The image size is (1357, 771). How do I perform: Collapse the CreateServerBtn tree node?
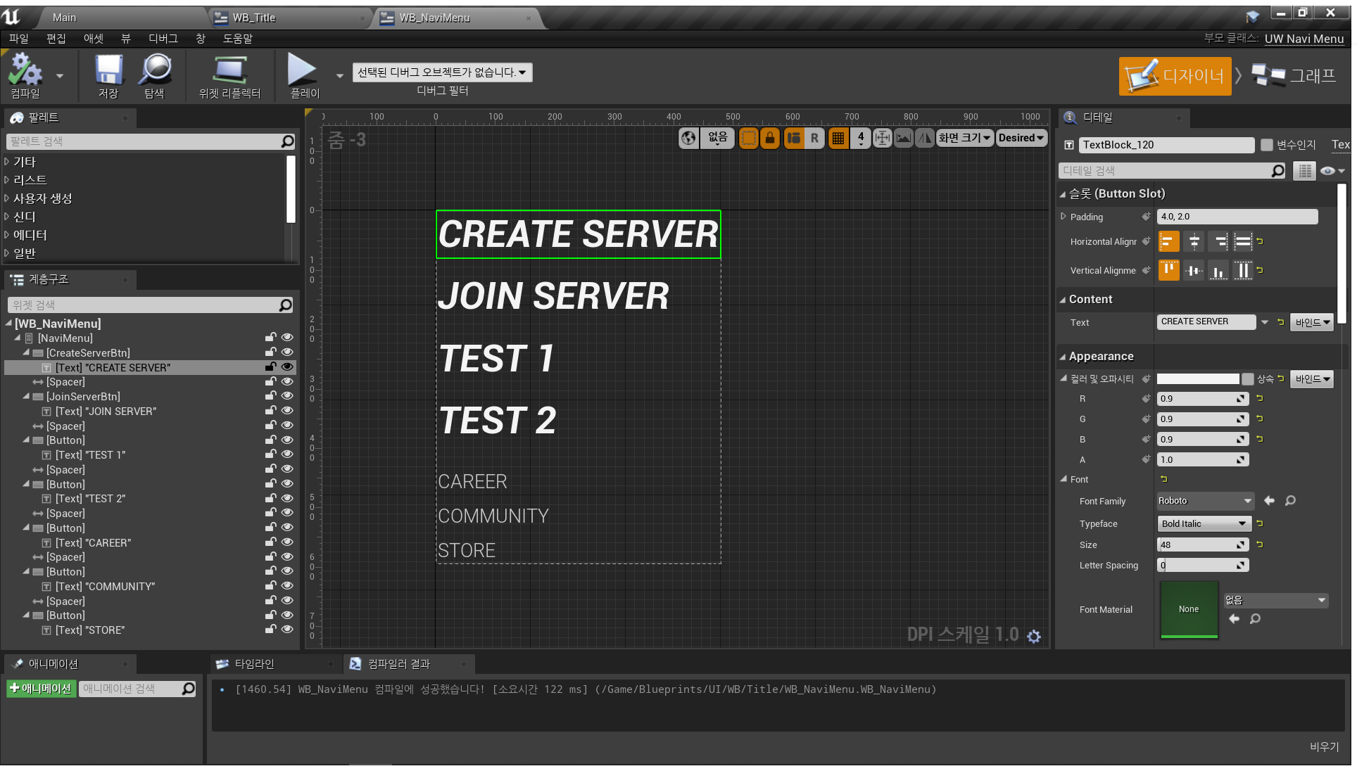(x=26, y=352)
